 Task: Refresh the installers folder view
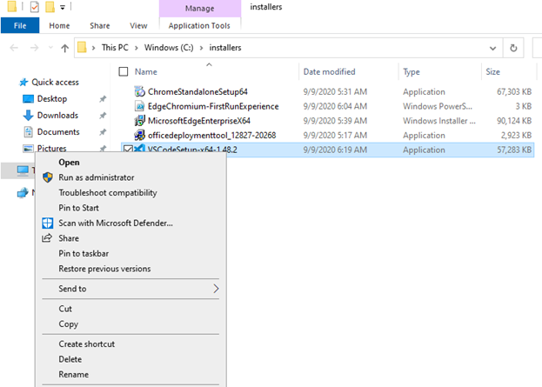pyautogui.click(x=513, y=48)
